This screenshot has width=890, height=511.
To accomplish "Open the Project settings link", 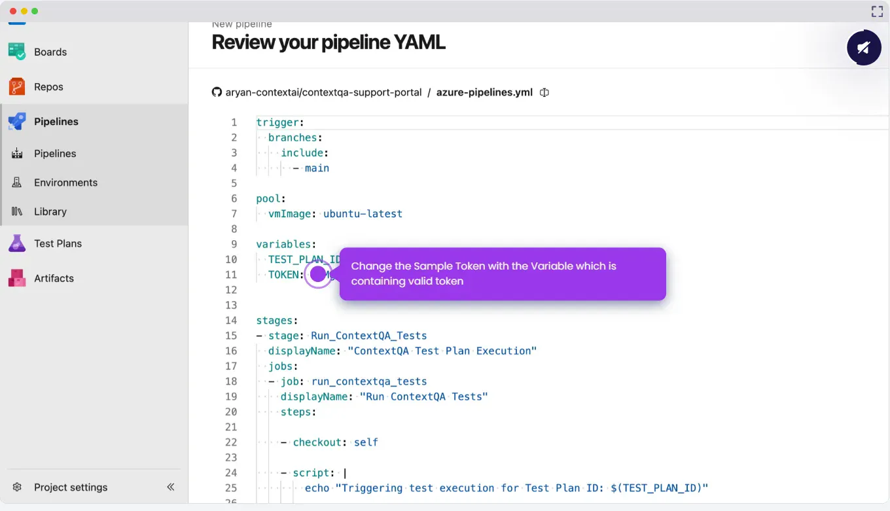I will click(x=71, y=487).
